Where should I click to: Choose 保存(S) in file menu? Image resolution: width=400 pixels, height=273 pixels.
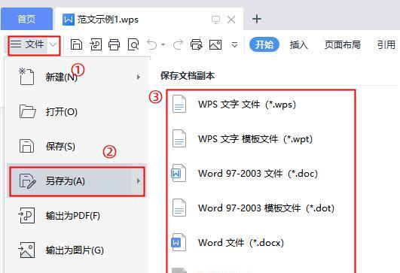tap(77, 146)
